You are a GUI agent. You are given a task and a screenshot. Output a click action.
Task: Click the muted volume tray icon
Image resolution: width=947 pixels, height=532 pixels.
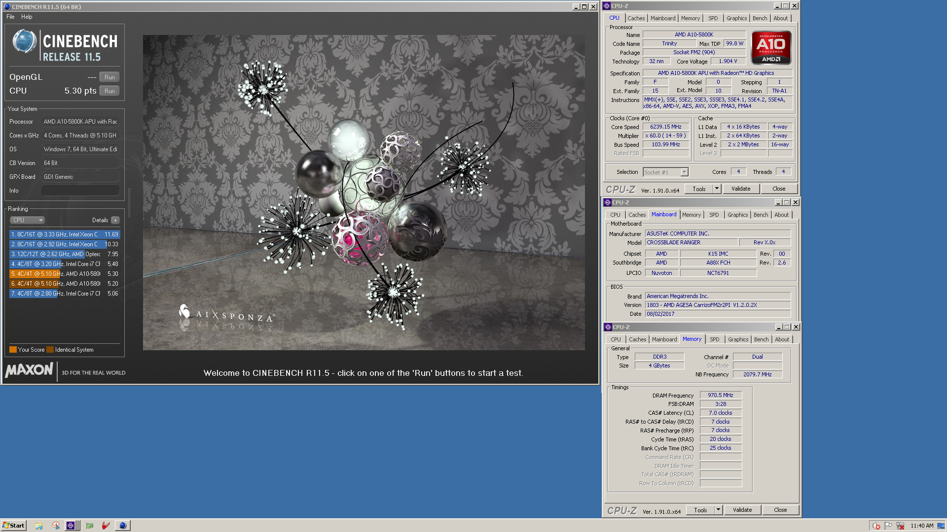[876, 526]
